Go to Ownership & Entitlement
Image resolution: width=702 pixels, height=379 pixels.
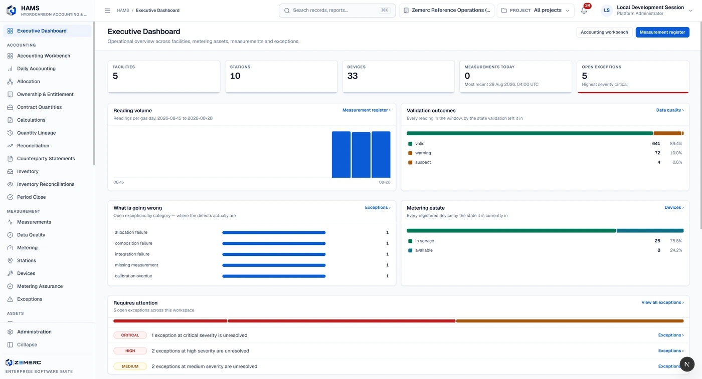tap(47, 94)
